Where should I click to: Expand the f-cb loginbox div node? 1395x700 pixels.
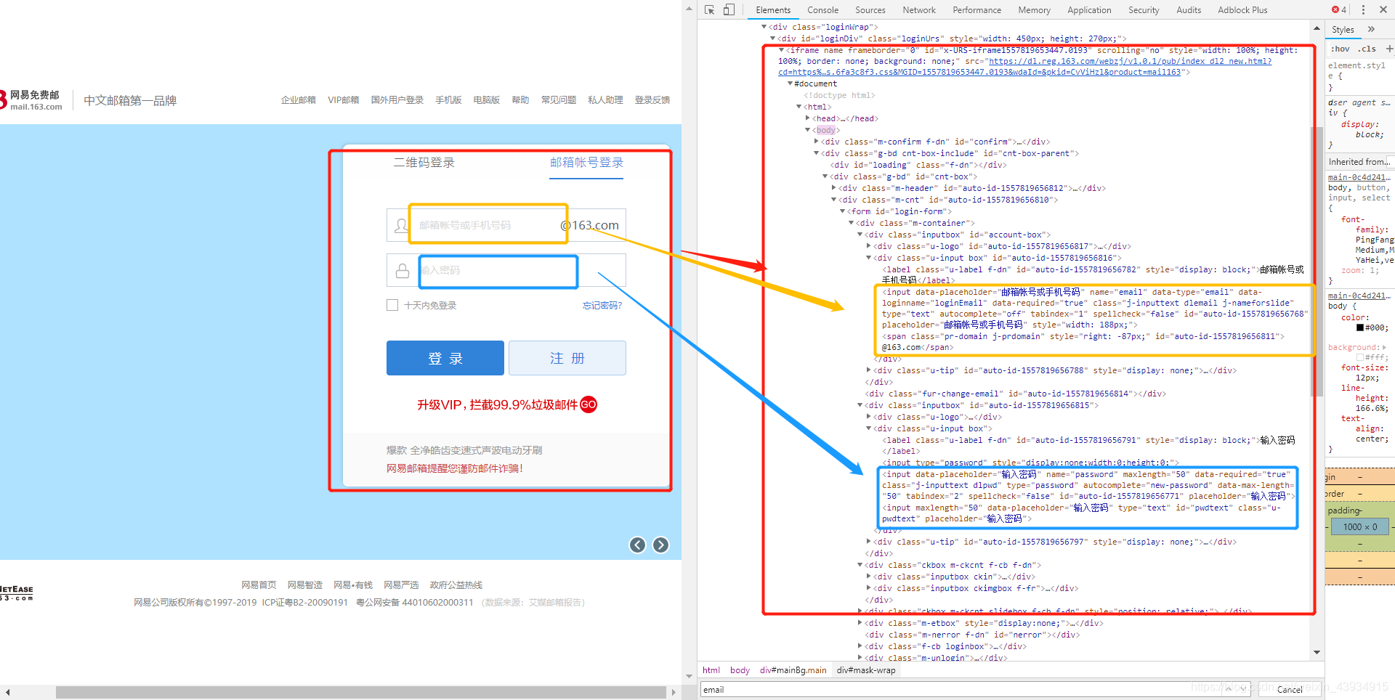(x=860, y=646)
